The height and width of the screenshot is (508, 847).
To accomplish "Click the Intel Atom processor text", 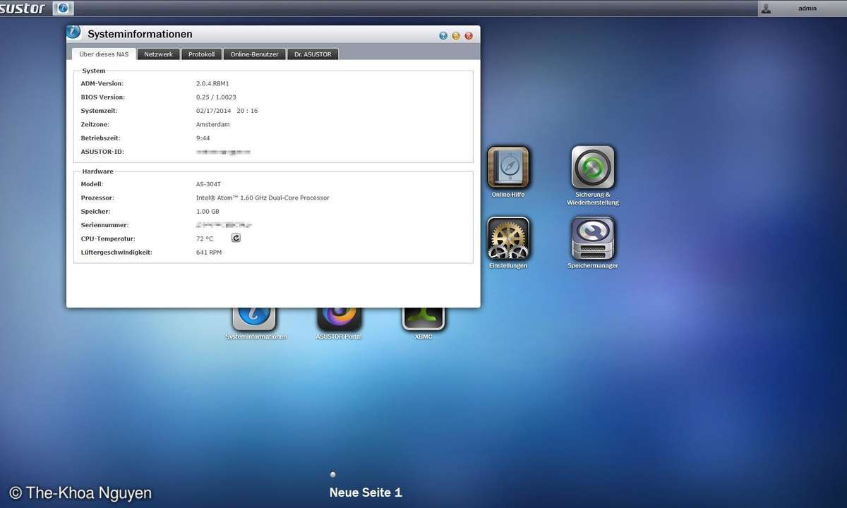I will [263, 198].
